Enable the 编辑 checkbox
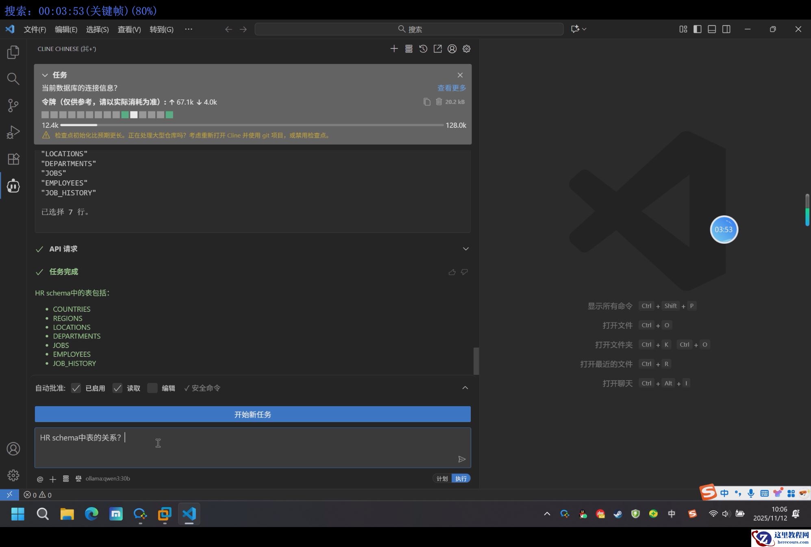The height and width of the screenshot is (547, 811). tap(152, 388)
